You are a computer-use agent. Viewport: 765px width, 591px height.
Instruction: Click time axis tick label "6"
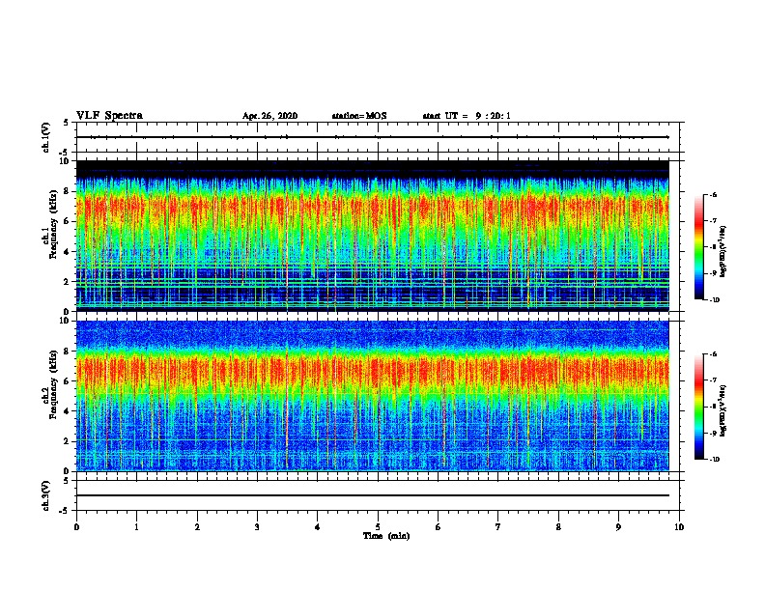[x=439, y=527]
